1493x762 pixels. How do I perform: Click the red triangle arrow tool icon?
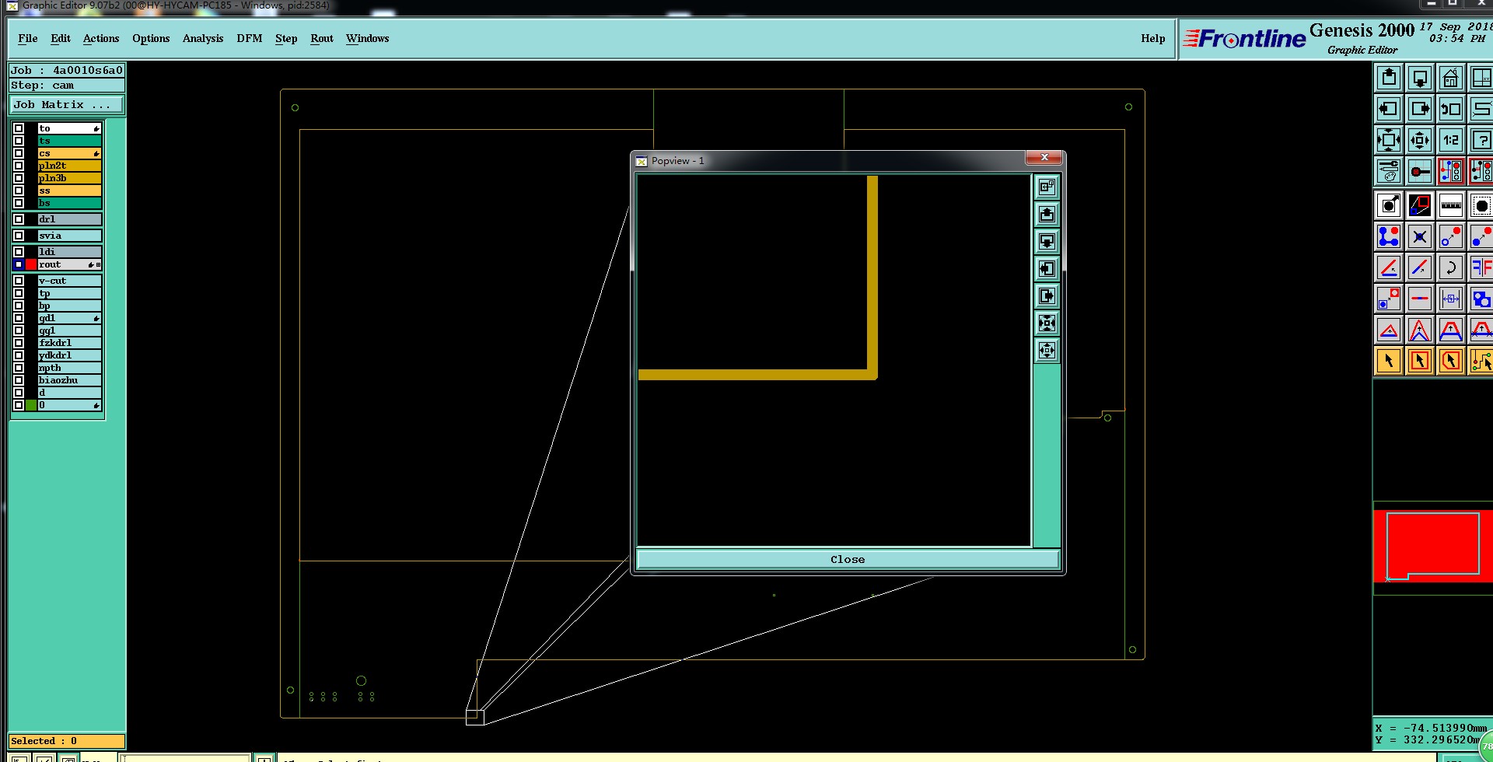[1389, 330]
